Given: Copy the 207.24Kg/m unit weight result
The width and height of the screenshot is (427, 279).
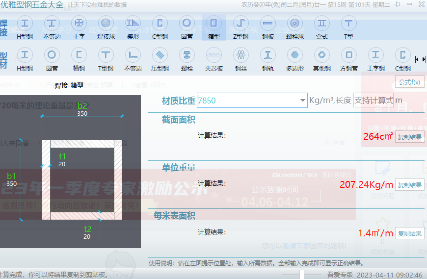Looking at the screenshot, I should point(409,185).
